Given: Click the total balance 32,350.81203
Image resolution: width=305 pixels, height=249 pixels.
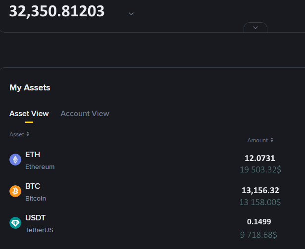Looking at the screenshot, I should tap(57, 11).
